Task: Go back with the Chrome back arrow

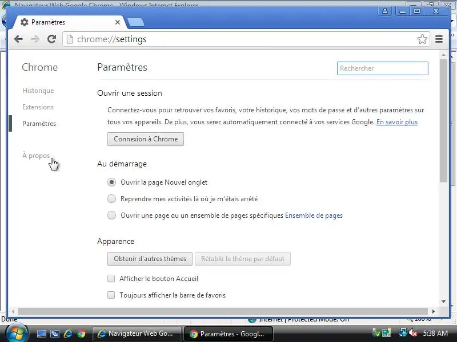Action: click(x=19, y=39)
